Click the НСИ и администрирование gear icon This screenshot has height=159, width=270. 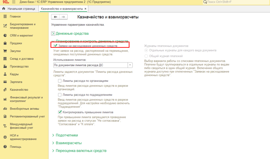click(x=5, y=137)
